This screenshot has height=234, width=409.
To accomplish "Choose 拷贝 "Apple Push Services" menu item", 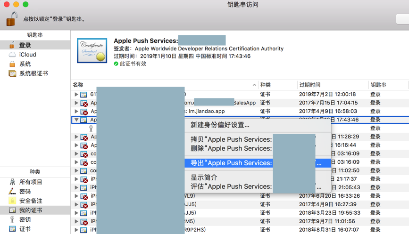I will coord(258,139).
